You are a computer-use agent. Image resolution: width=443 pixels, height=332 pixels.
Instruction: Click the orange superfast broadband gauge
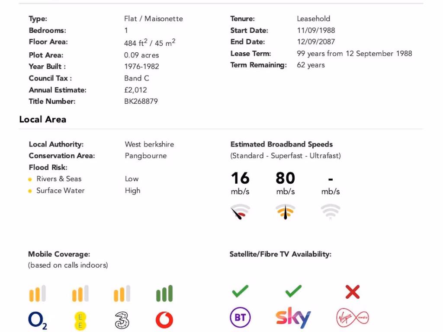click(x=286, y=211)
